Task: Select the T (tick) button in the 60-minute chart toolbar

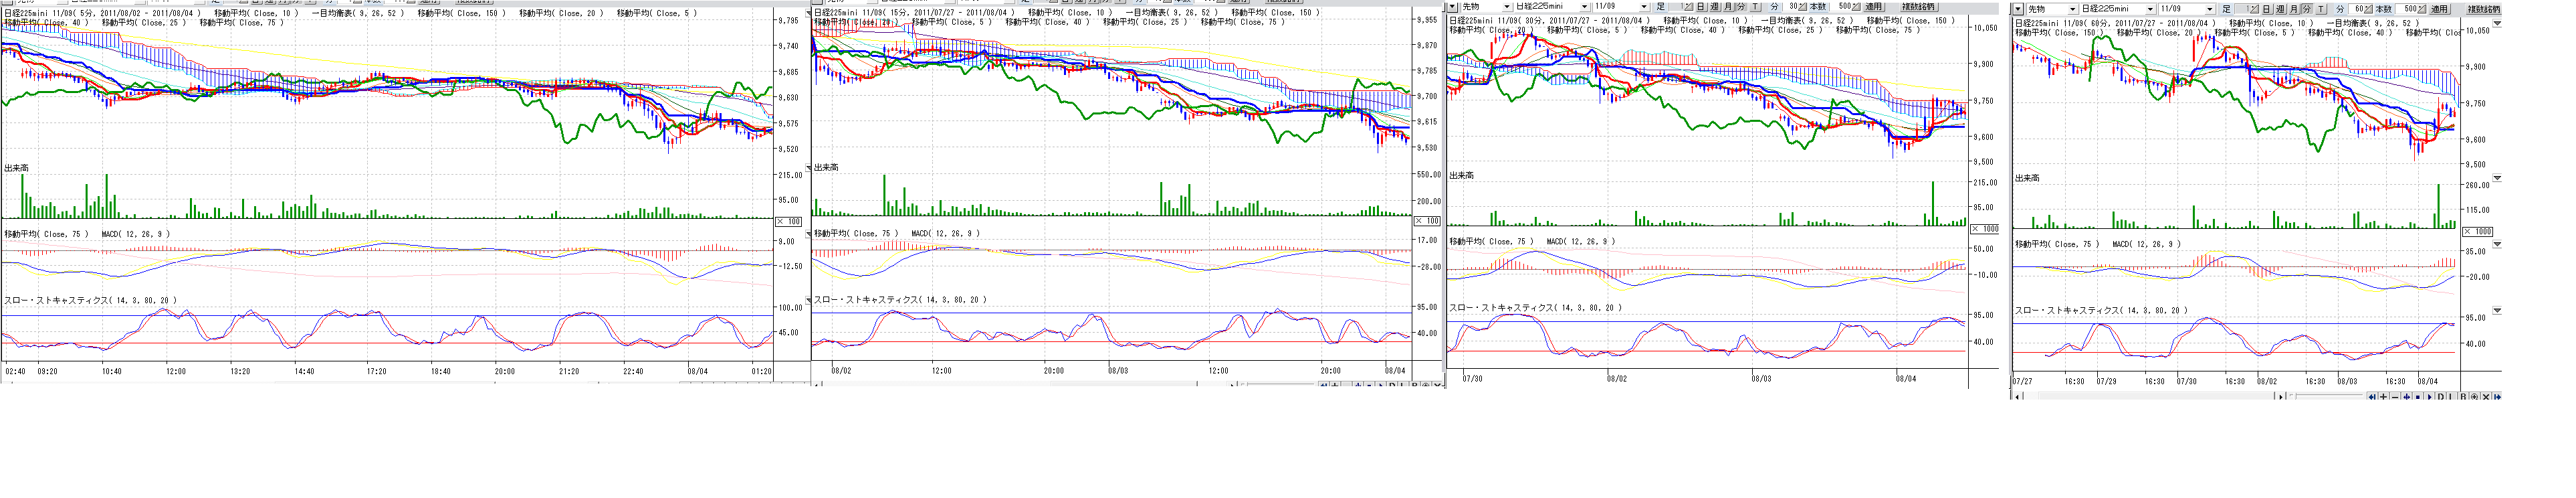Action: [2321, 10]
